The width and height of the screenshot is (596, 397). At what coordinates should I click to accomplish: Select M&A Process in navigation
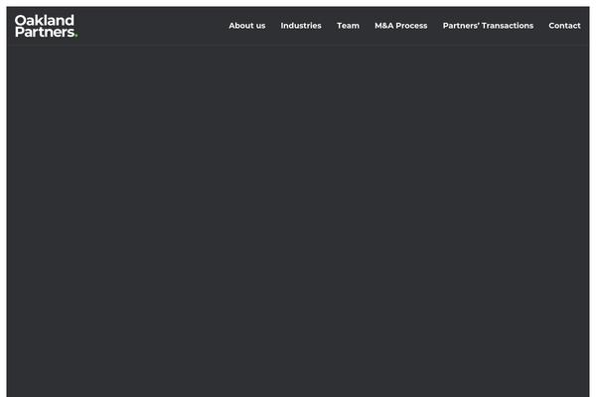click(x=401, y=26)
